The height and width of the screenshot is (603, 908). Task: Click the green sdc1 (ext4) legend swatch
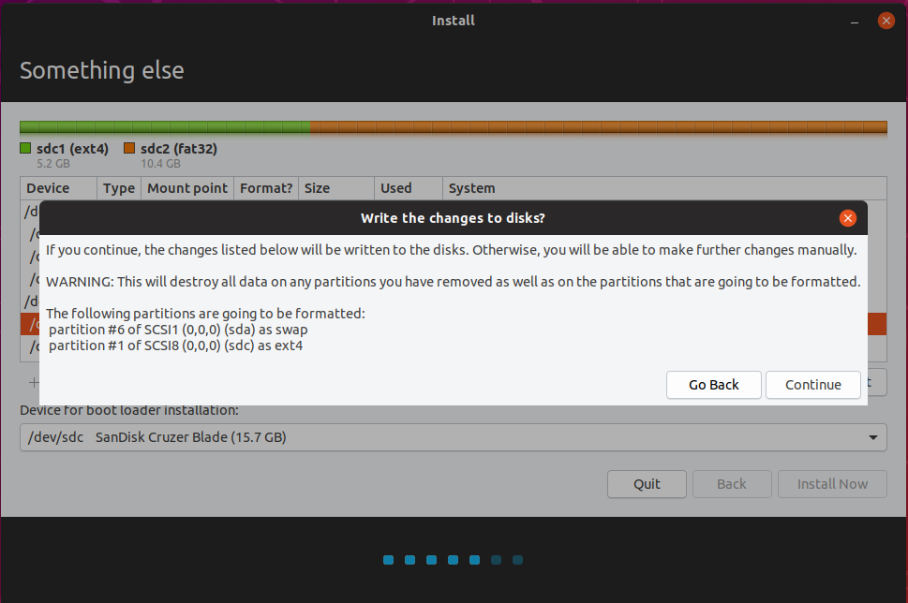(x=26, y=149)
